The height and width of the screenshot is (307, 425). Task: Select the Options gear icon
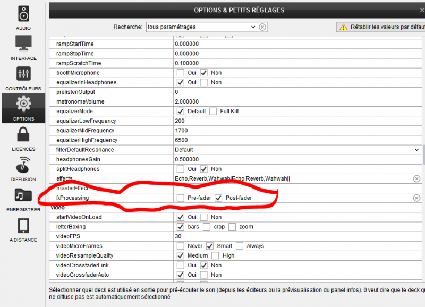[23, 103]
